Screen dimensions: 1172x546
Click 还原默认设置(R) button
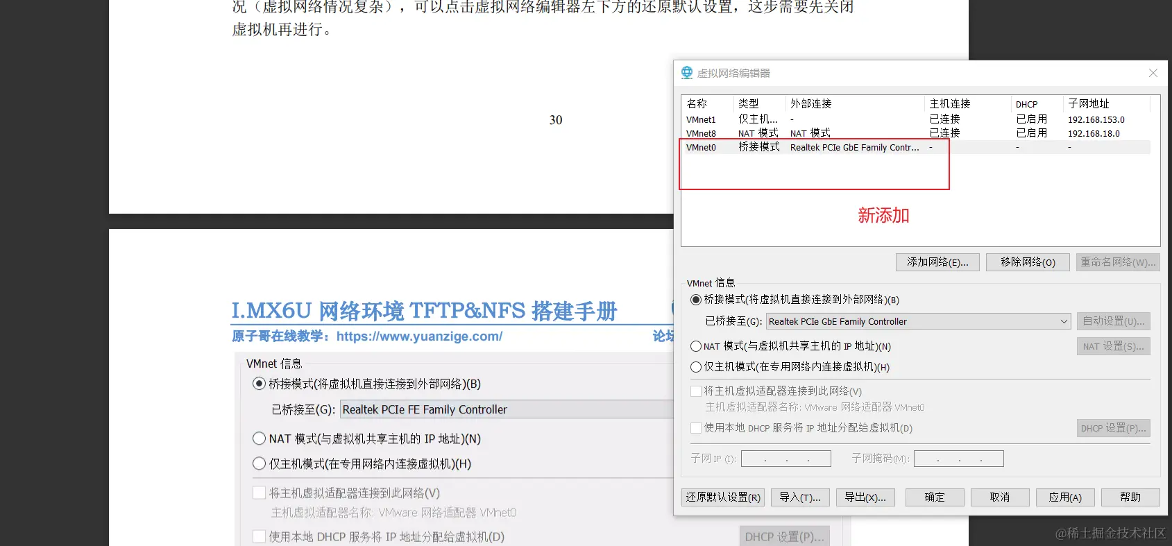723,497
